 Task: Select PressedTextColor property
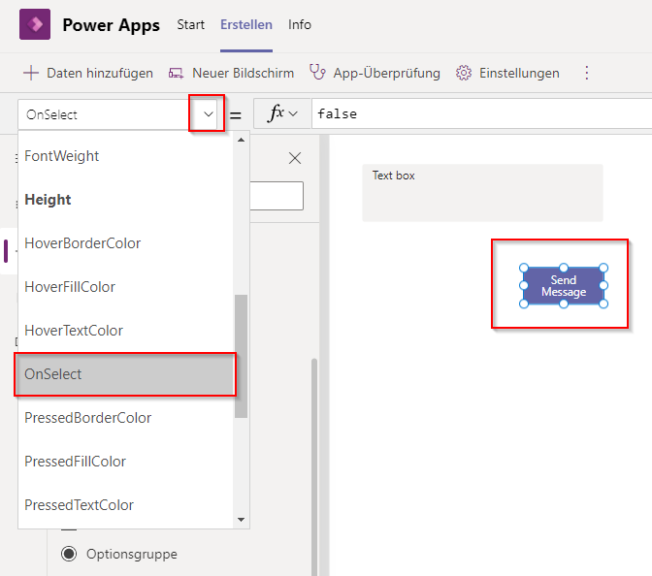(125, 505)
